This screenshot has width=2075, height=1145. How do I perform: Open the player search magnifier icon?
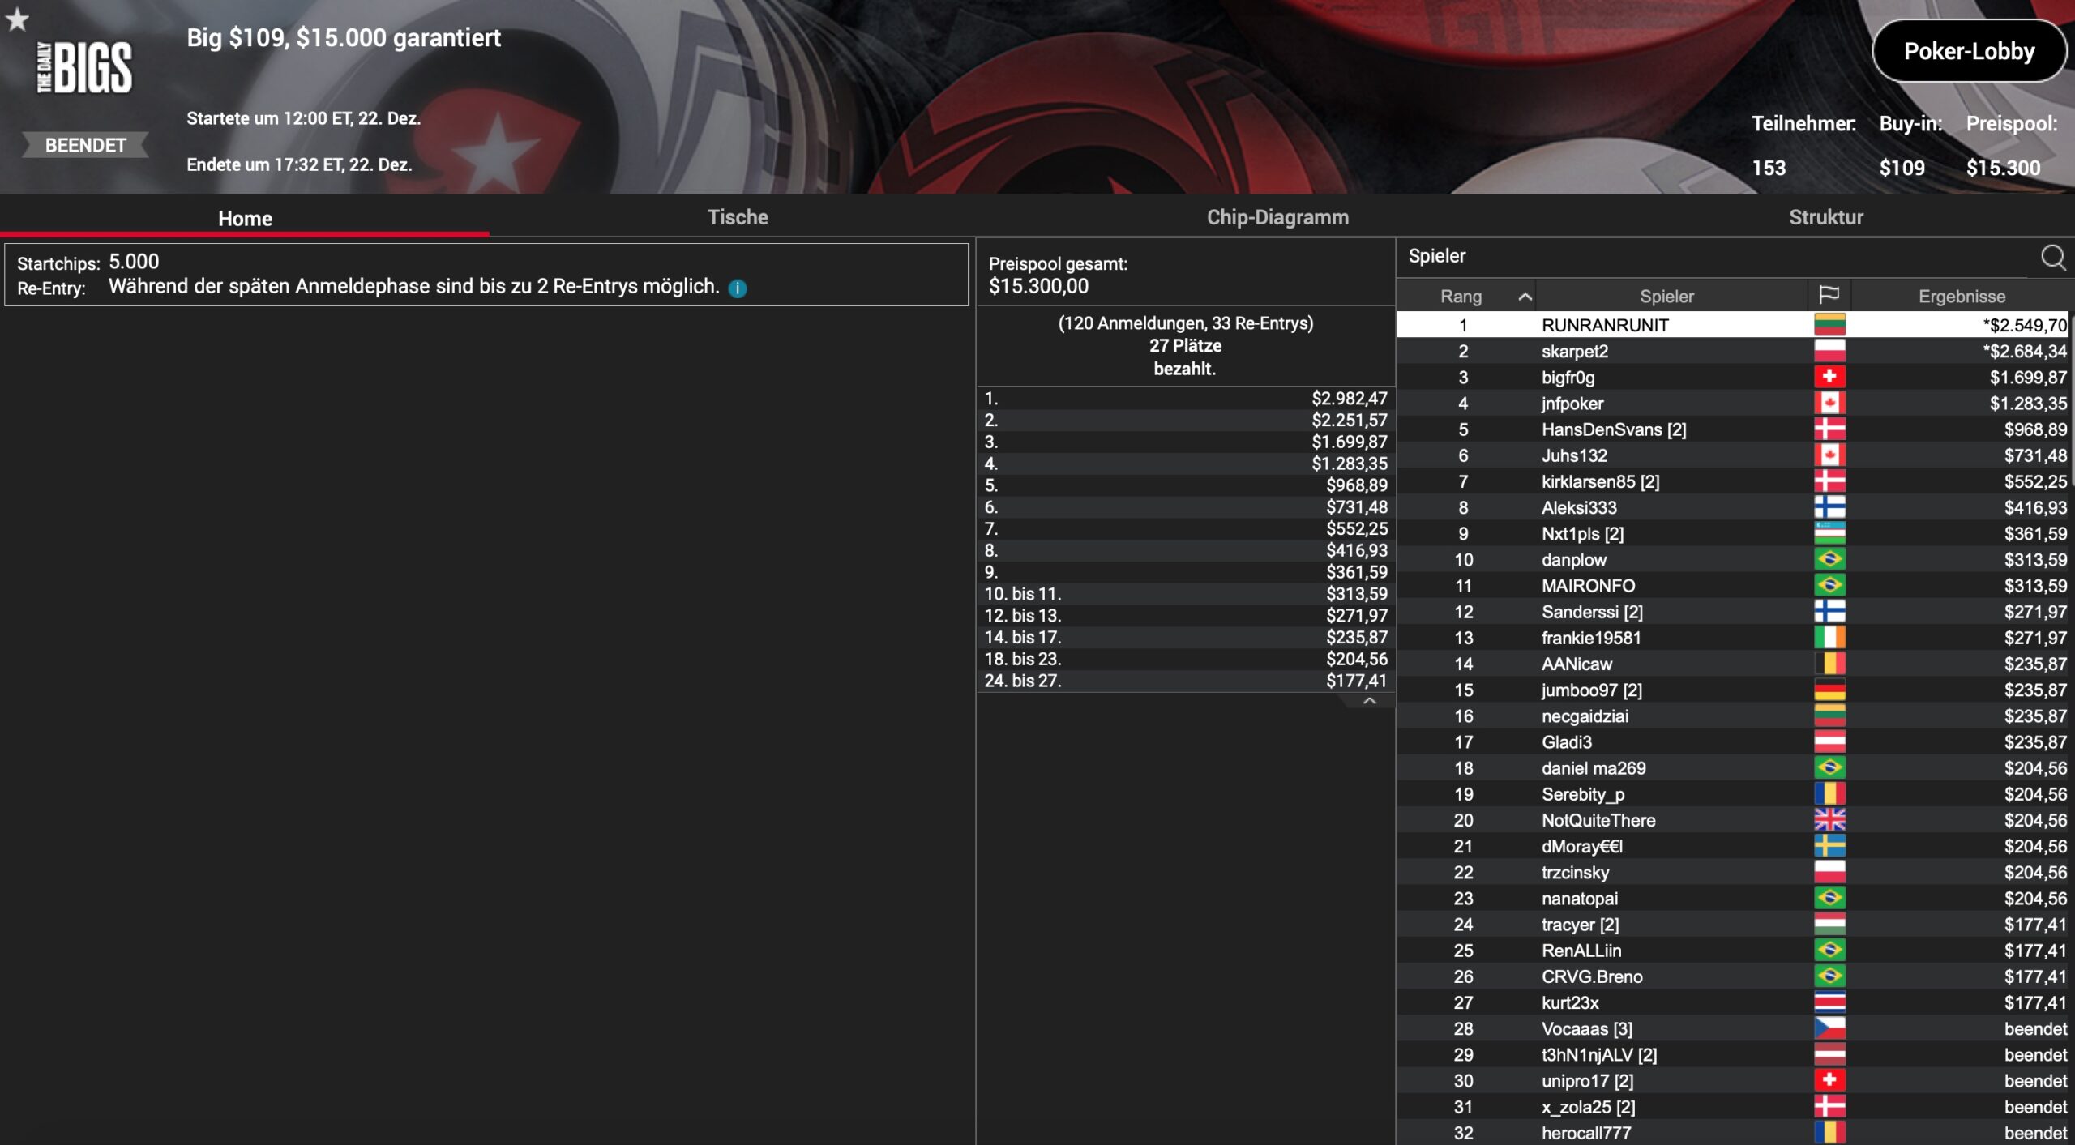[x=2052, y=257]
